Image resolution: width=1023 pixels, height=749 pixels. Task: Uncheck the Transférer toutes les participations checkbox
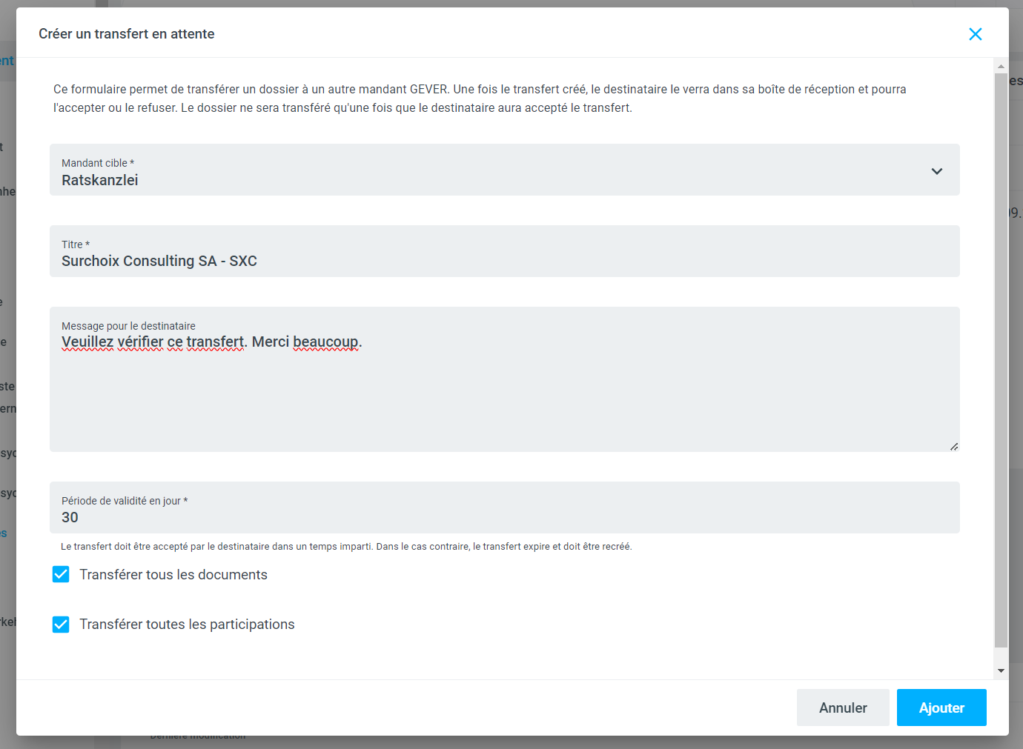pyautogui.click(x=61, y=625)
